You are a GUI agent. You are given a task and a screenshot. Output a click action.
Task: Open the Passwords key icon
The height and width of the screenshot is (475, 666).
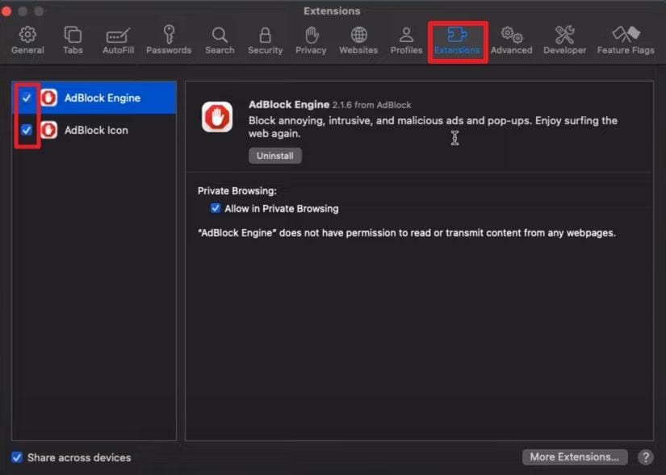(168, 38)
